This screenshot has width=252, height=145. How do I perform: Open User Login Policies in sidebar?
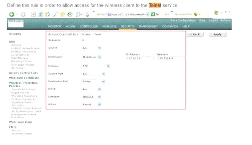coord(23,65)
